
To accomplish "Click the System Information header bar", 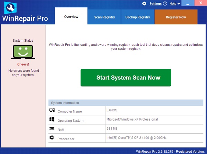I will (x=126, y=103).
